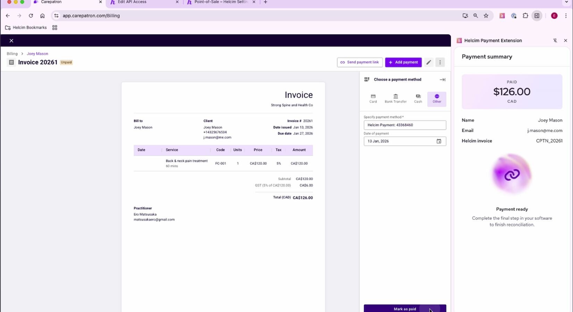This screenshot has height=312, width=573.
Task: Click Specify payment method field
Action: (x=405, y=125)
